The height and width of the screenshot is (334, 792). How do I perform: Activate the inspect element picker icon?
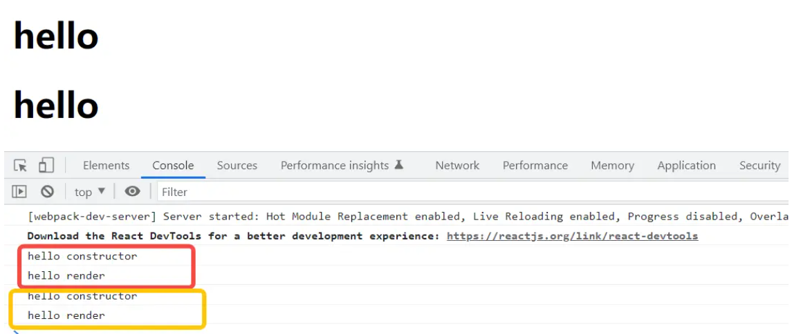pos(20,165)
